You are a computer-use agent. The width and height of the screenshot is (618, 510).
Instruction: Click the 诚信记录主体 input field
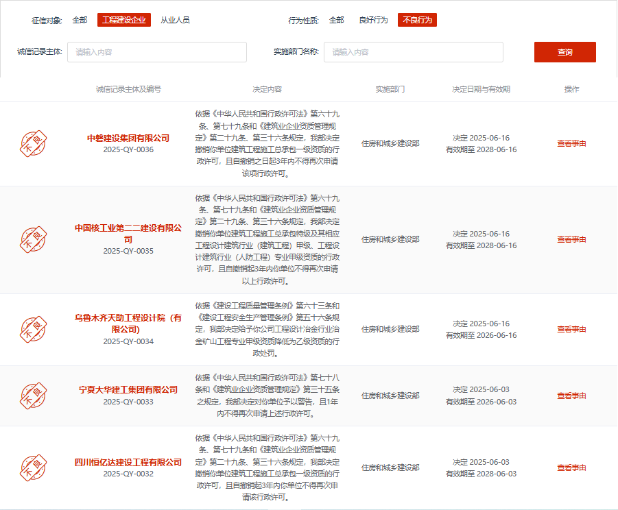tap(156, 52)
